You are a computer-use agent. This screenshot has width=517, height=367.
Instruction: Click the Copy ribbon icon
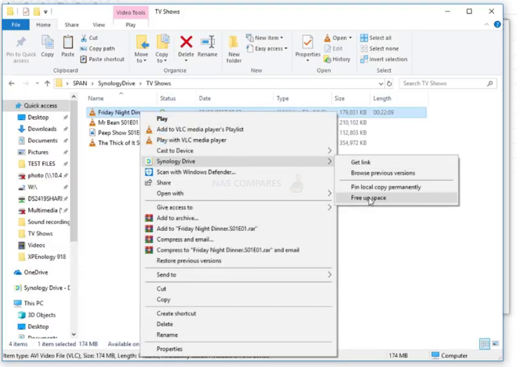click(x=48, y=42)
